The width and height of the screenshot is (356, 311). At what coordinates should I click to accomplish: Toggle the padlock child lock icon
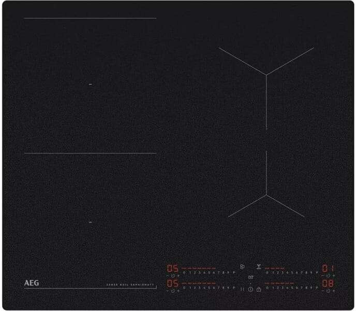(258, 290)
